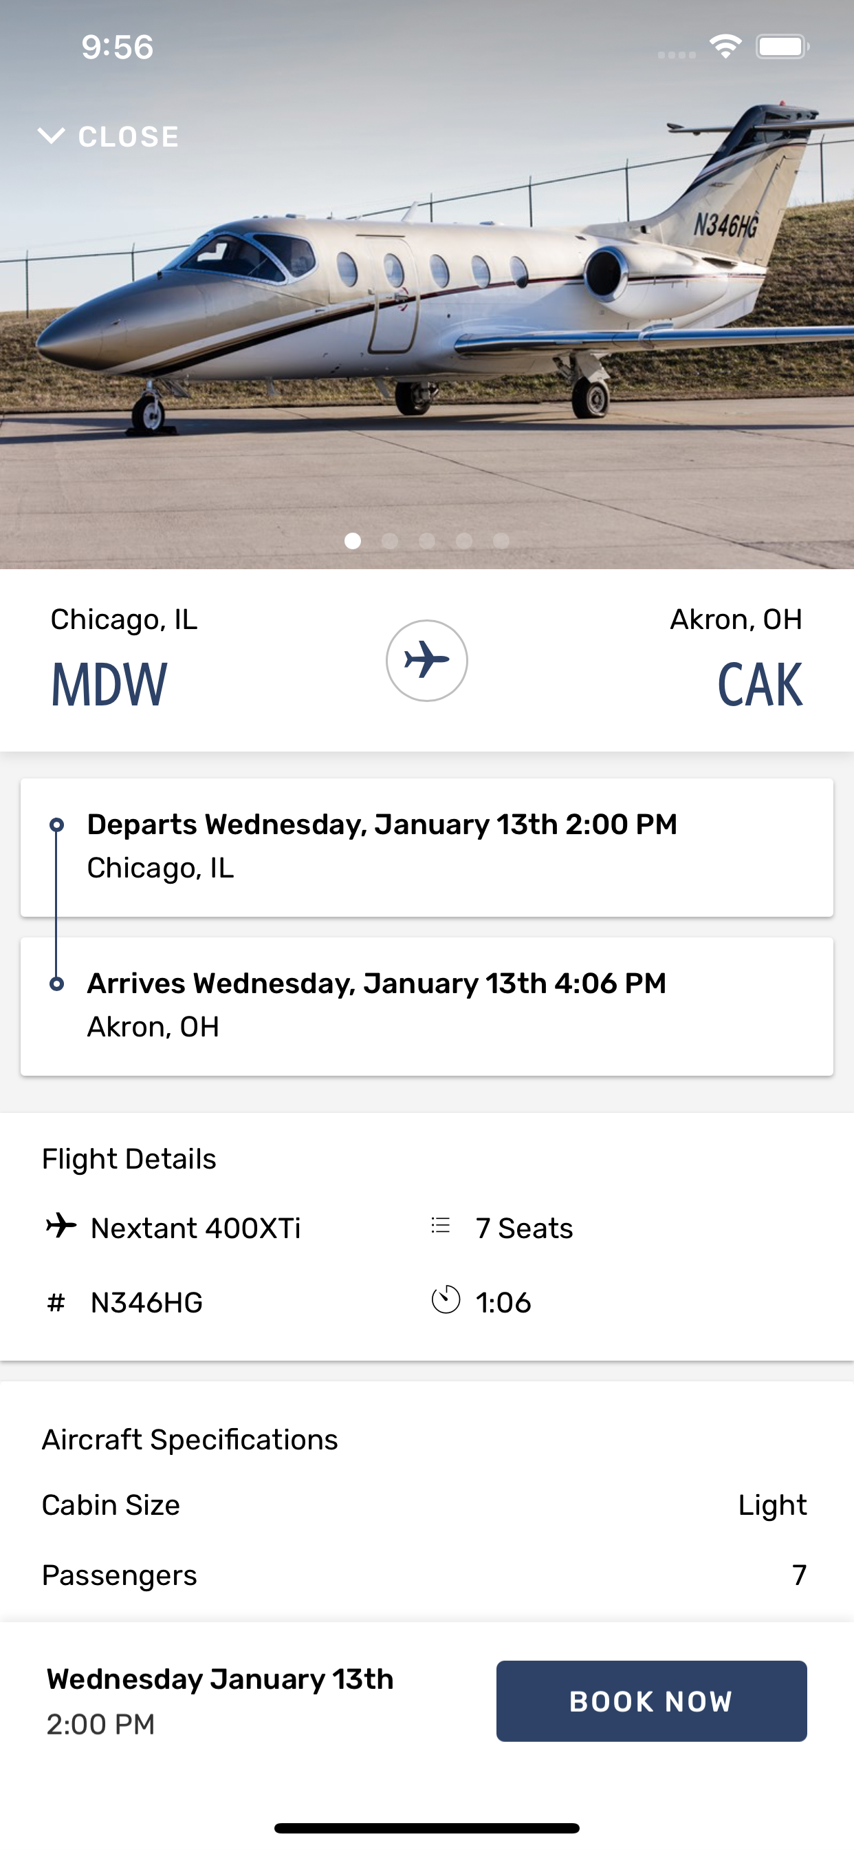Show the last photo via fifth carousel dot

point(502,541)
